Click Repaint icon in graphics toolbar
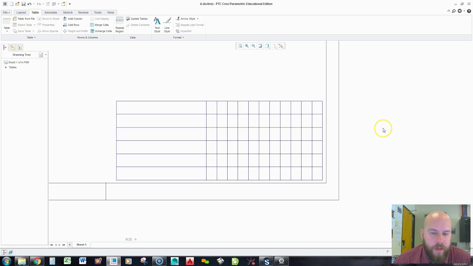Viewport: 473px width, 266px height. coord(260,46)
